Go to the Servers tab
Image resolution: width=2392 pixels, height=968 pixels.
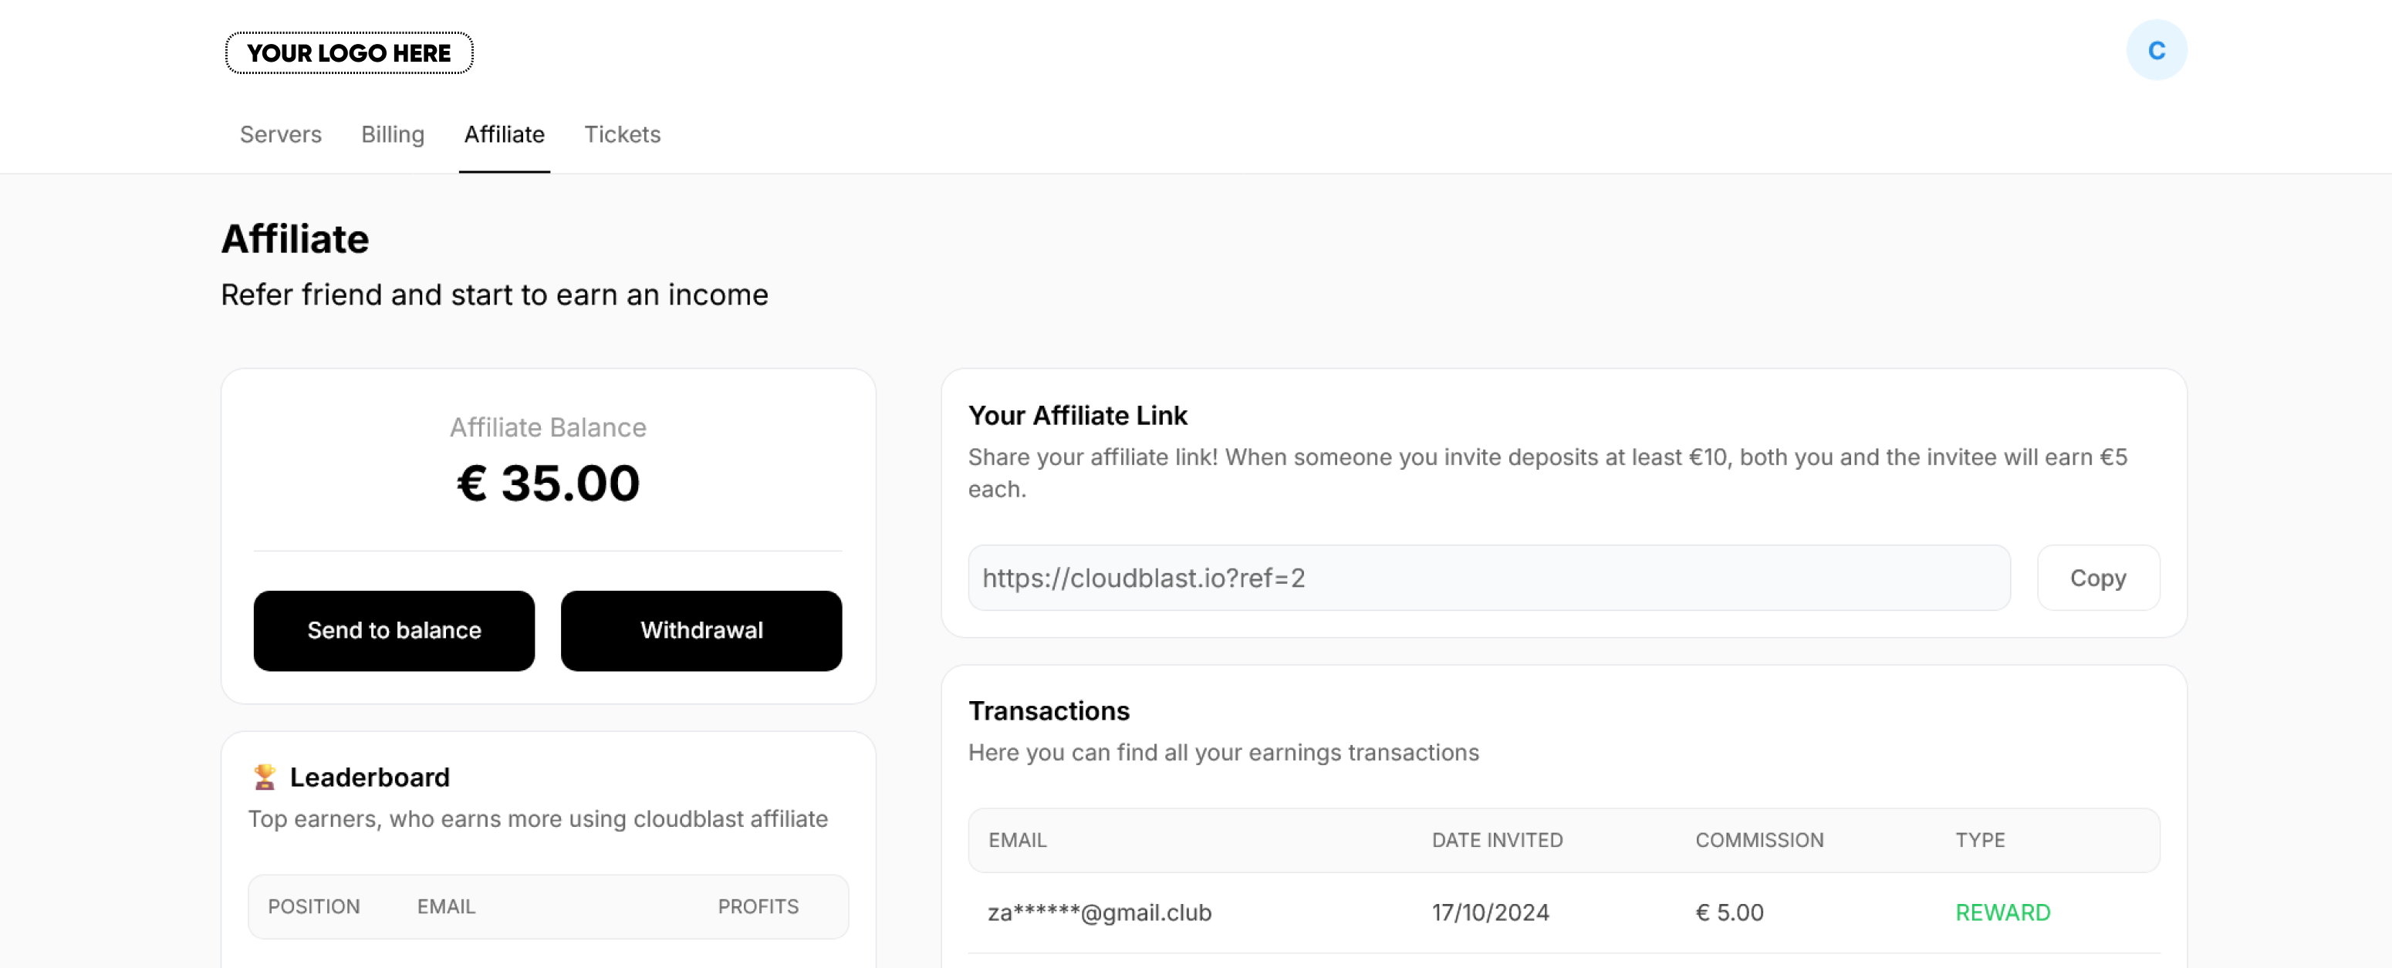tap(280, 134)
